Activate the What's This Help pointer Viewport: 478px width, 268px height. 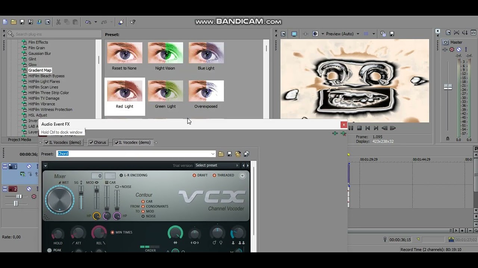pos(133,22)
